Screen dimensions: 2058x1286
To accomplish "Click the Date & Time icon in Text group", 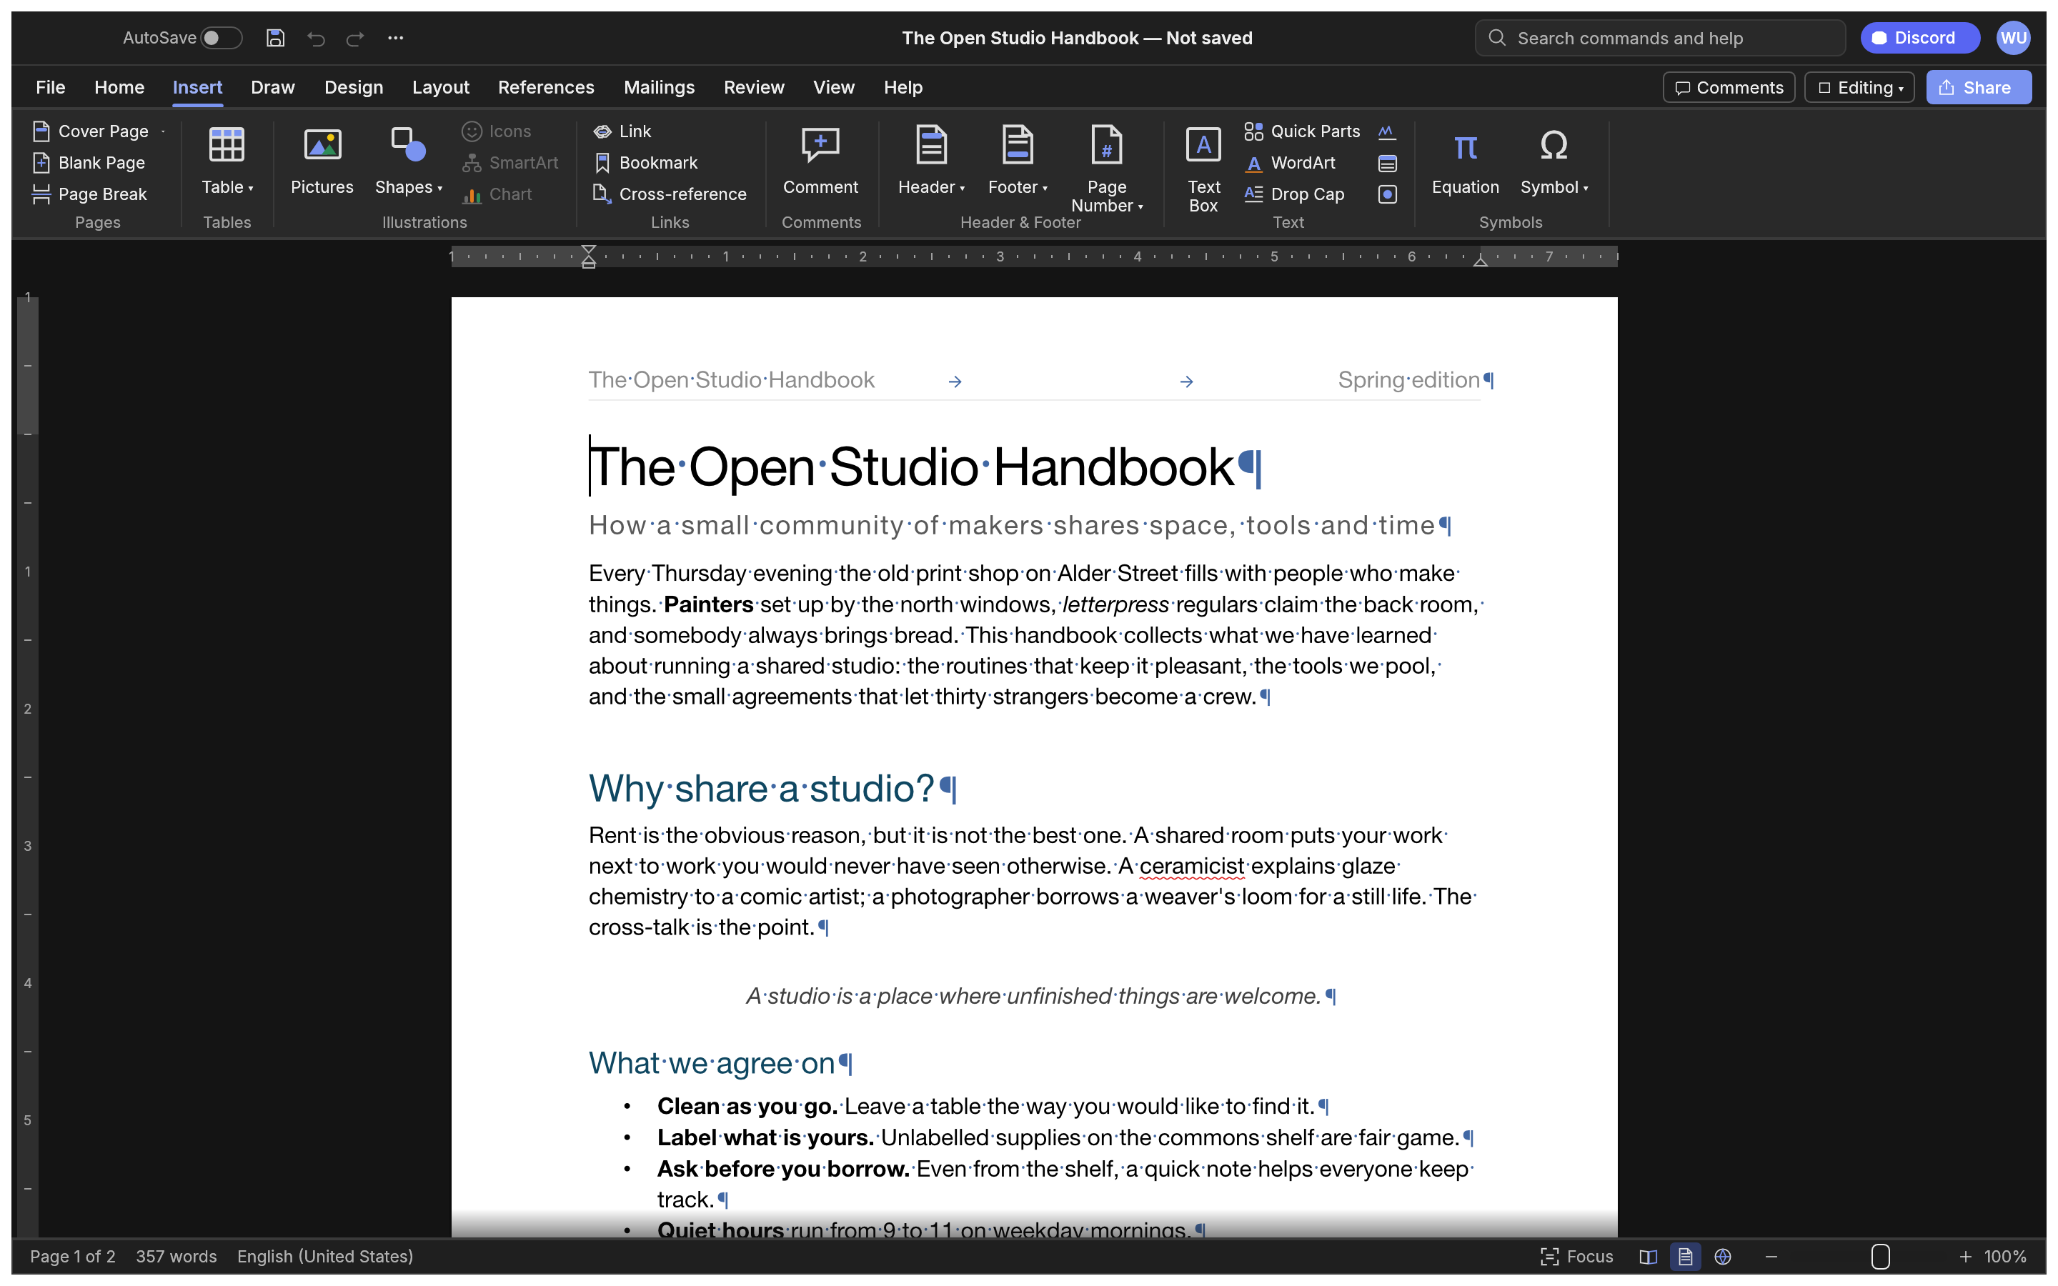I will pos(1387,162).
